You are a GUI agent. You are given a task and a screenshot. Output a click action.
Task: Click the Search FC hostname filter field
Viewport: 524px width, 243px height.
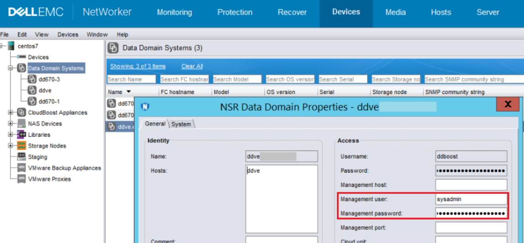pos(184,79)
